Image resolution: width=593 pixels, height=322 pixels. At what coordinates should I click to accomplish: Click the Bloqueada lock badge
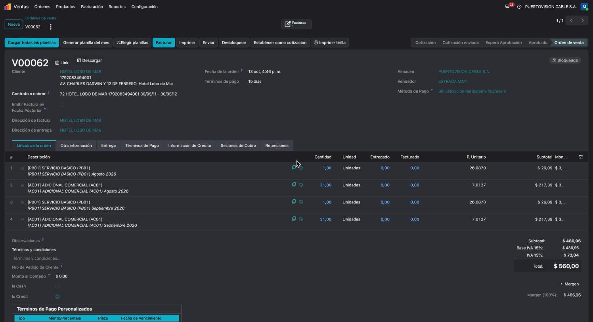tap(565, 60)
